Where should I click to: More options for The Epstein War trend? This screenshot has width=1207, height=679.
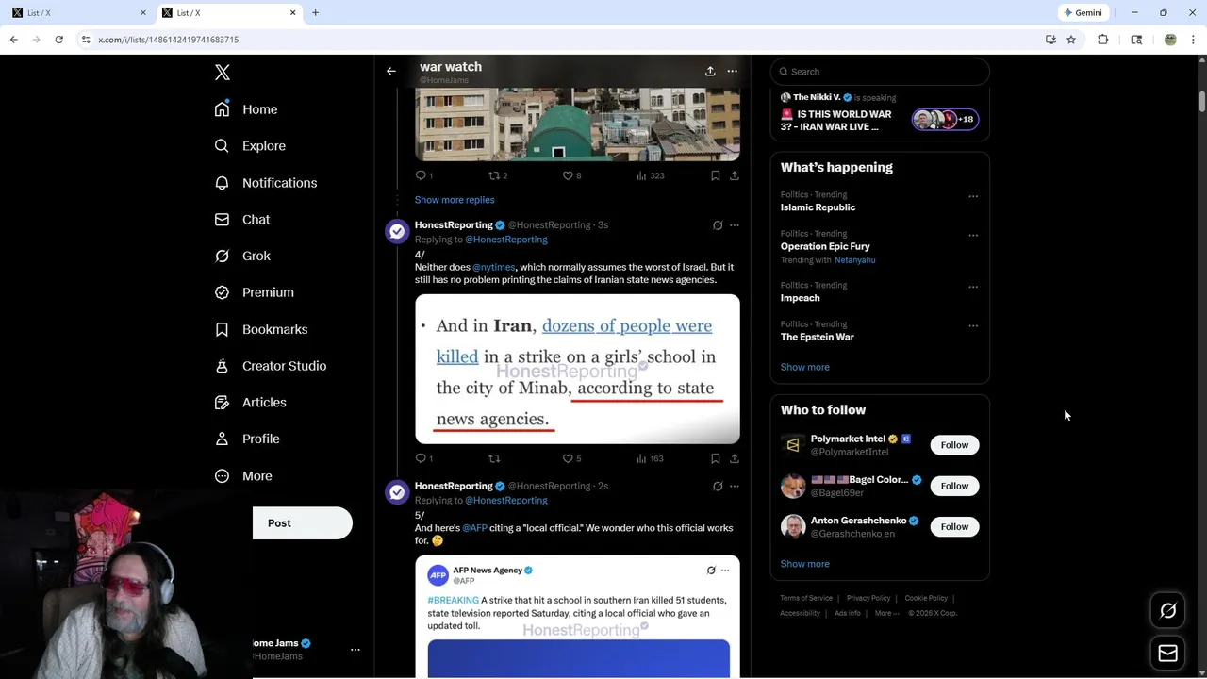(x=973, y=326)
